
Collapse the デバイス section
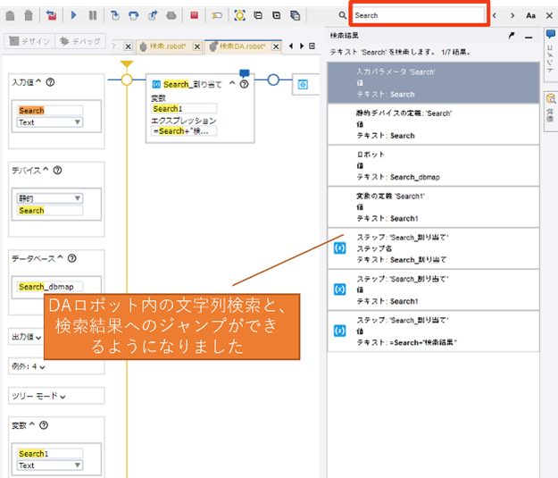46,169
